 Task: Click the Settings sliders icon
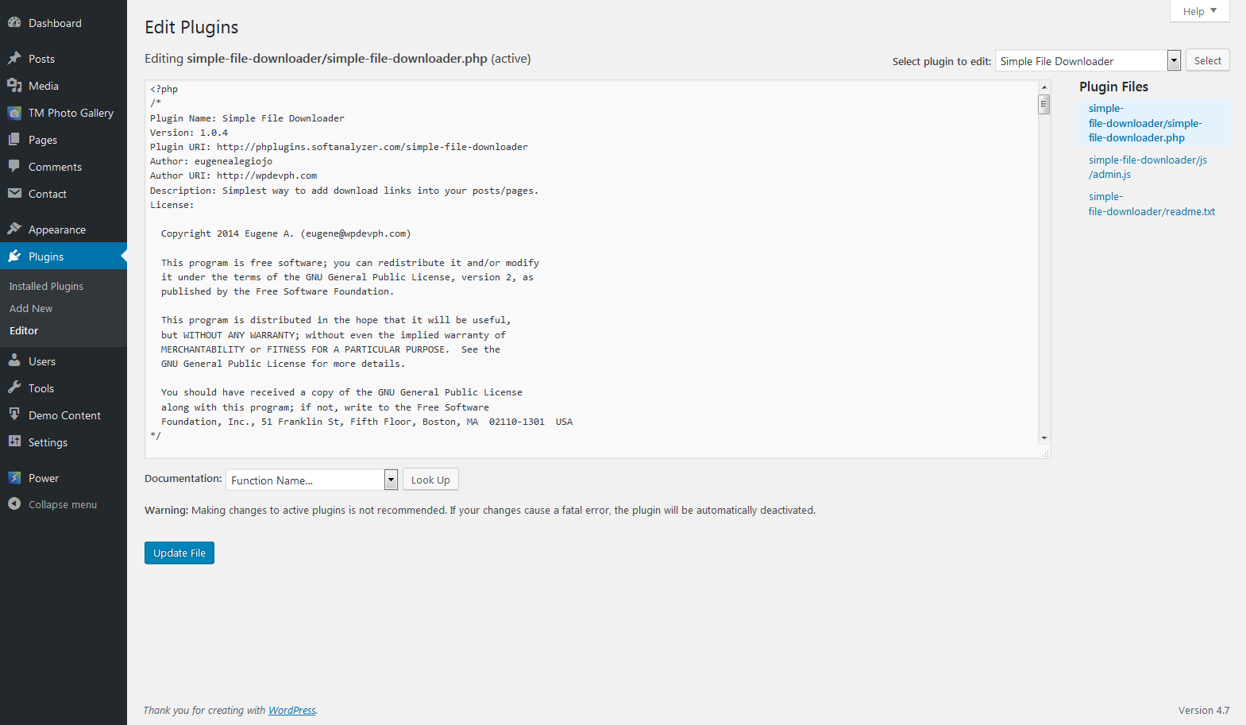(x=14, y=442)
